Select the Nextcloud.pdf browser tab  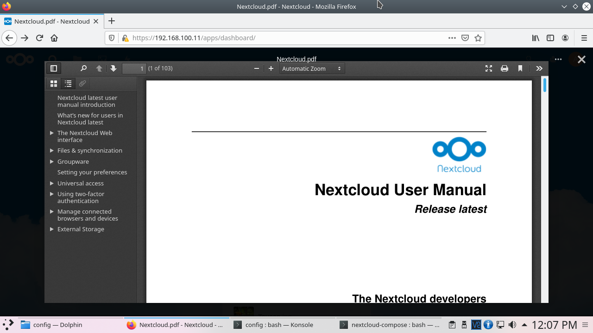[51, 21]
